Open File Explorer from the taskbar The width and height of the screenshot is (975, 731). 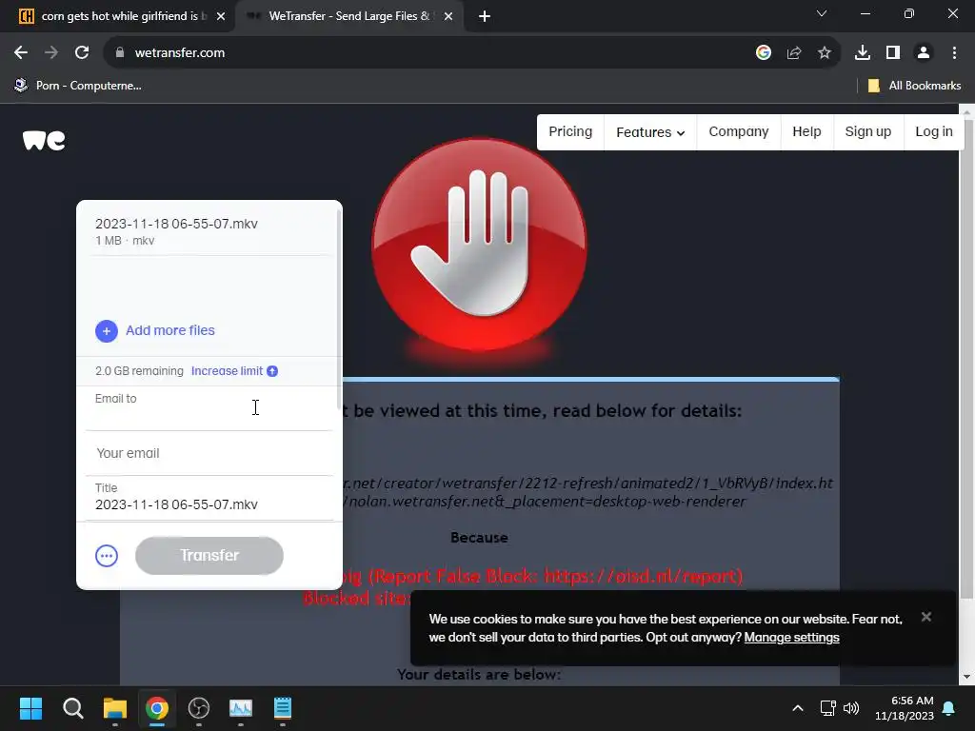115,708
